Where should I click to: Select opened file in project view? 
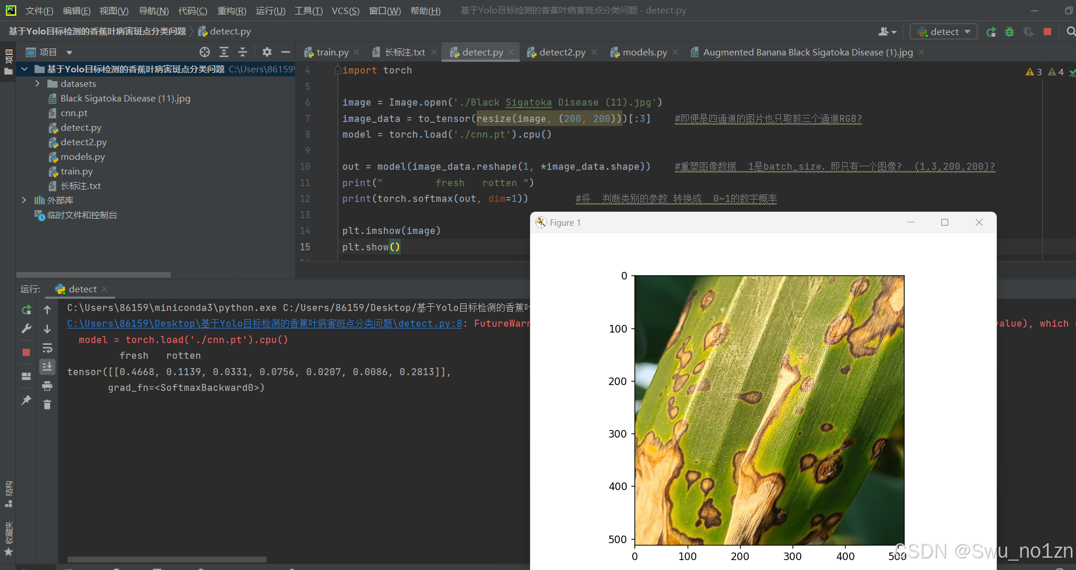[204, 52]
